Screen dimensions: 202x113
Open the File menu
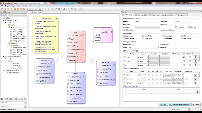(x=2, y=6)
